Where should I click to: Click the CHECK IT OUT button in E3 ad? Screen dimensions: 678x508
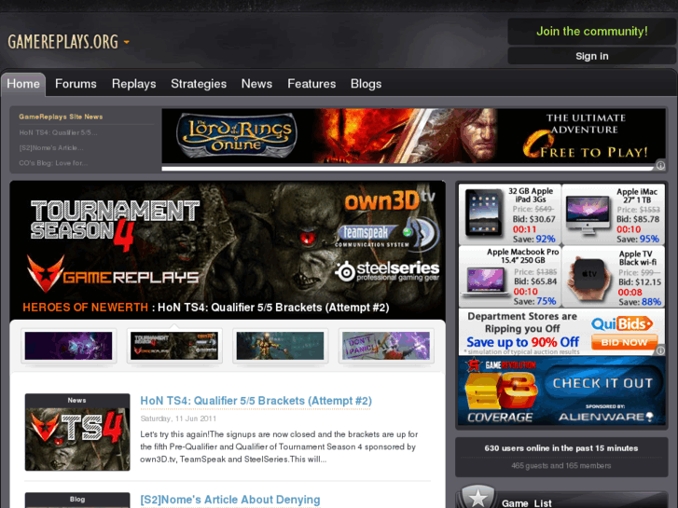click(602, 383)
